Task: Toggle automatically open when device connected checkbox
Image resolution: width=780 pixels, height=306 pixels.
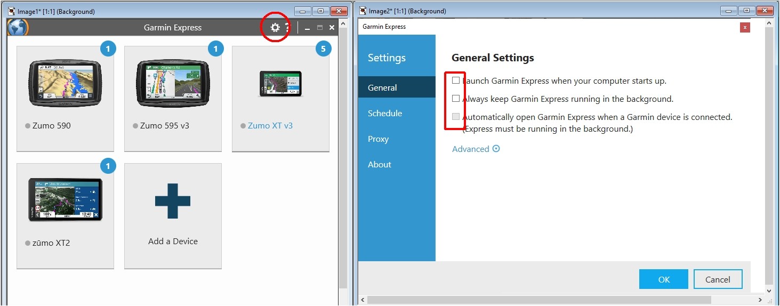Action: point(456,117)
